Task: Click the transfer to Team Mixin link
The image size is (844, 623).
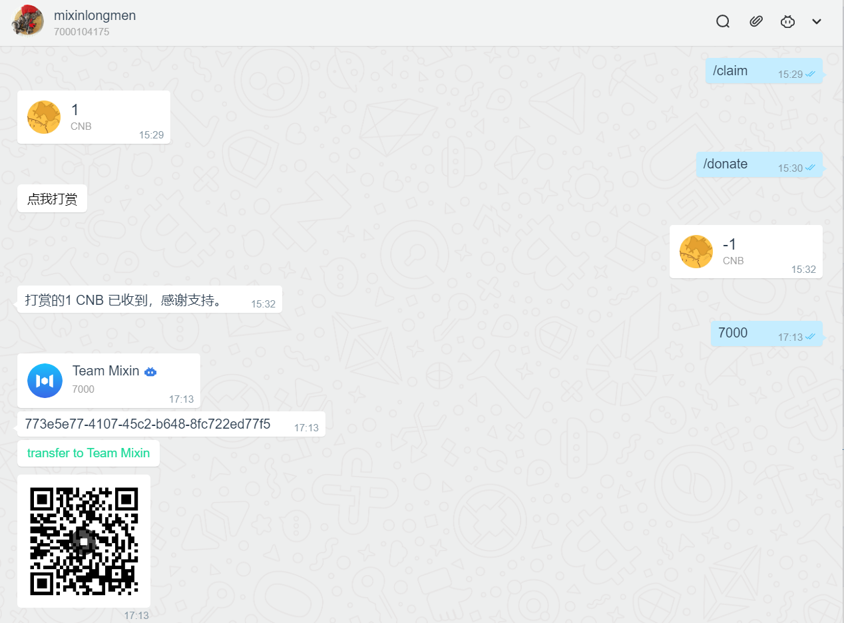Action: point(89,453)
